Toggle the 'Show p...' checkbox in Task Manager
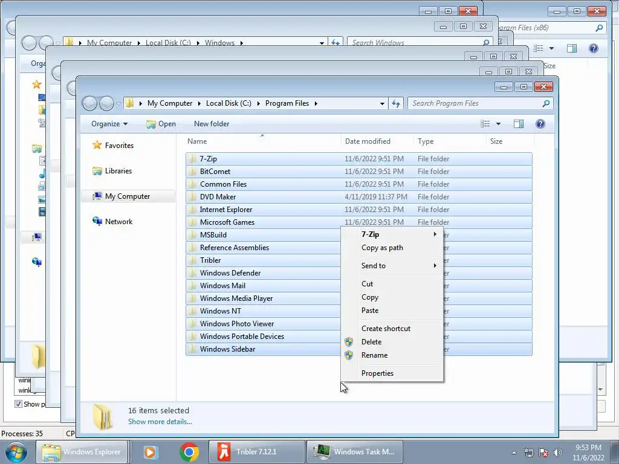This screenshot has width=619, height=464. [x=18, y=404]
